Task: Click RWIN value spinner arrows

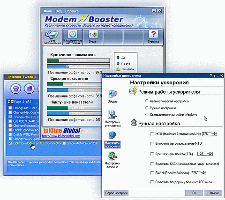Action: point(203,173)
